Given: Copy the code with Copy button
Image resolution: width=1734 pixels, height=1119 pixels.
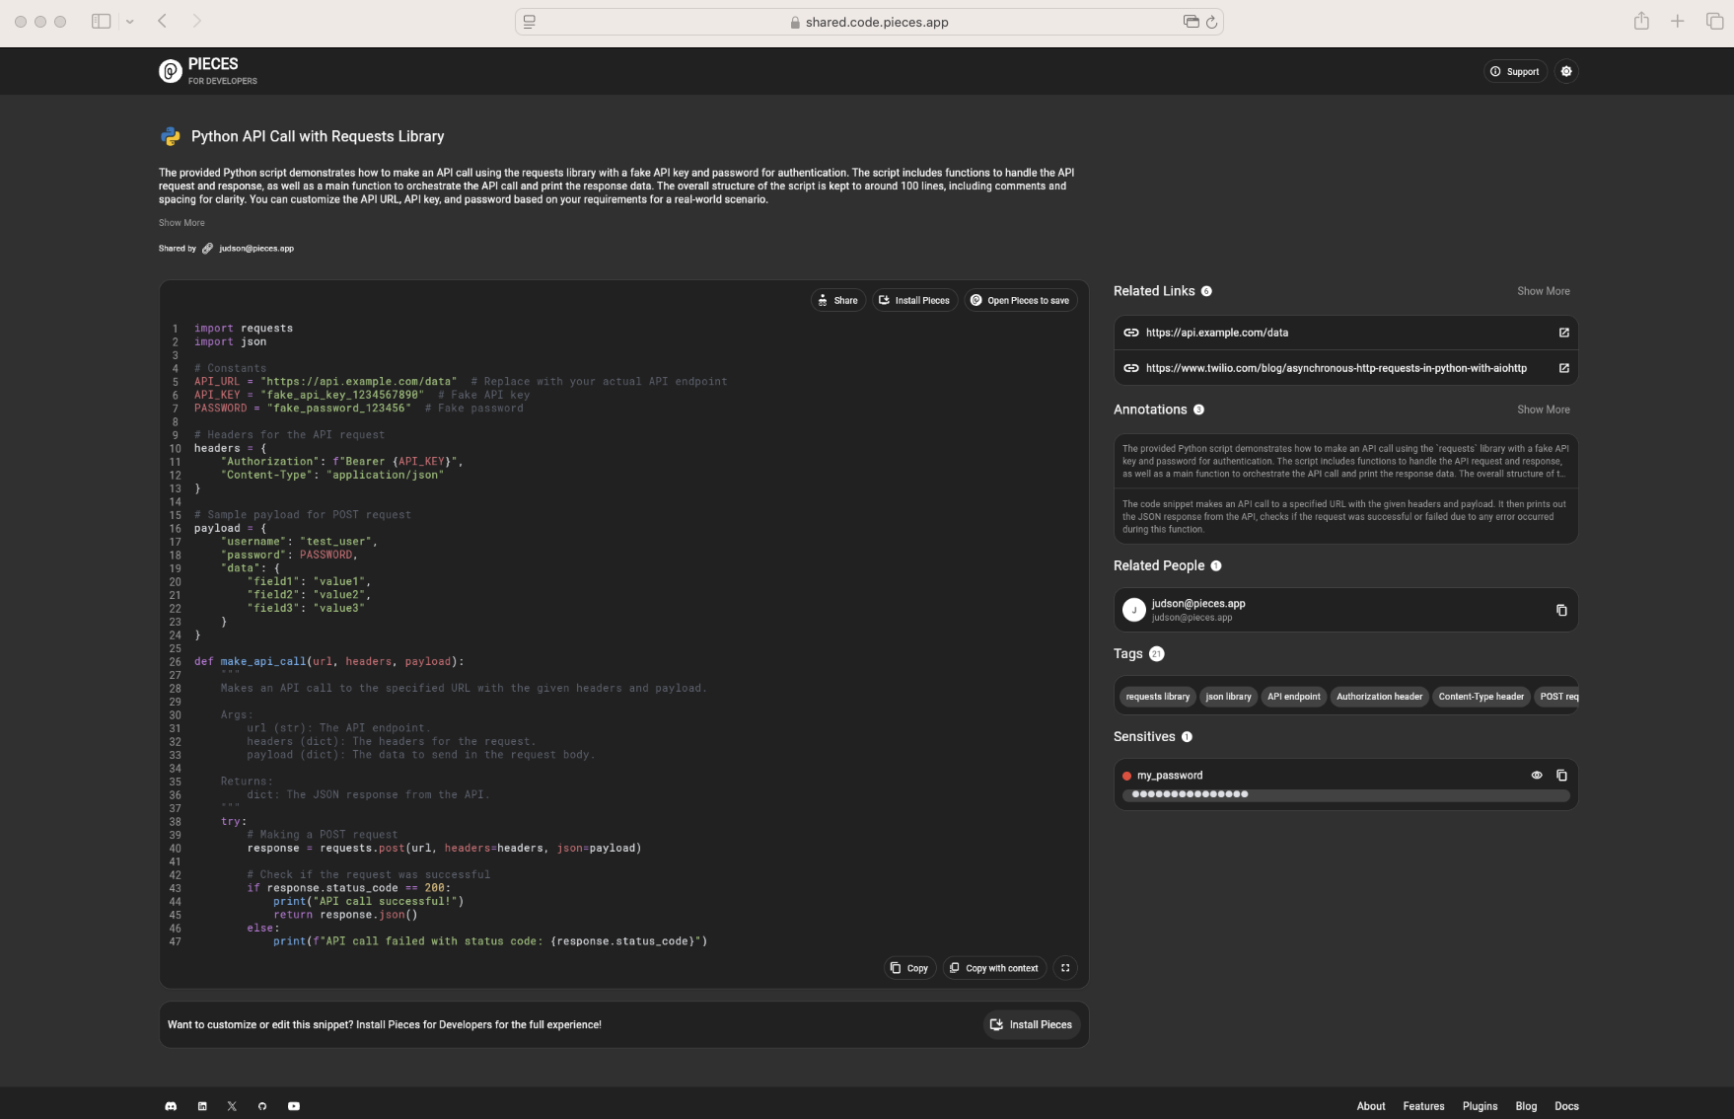Looking at the screenshot, I should pos(909,968).
